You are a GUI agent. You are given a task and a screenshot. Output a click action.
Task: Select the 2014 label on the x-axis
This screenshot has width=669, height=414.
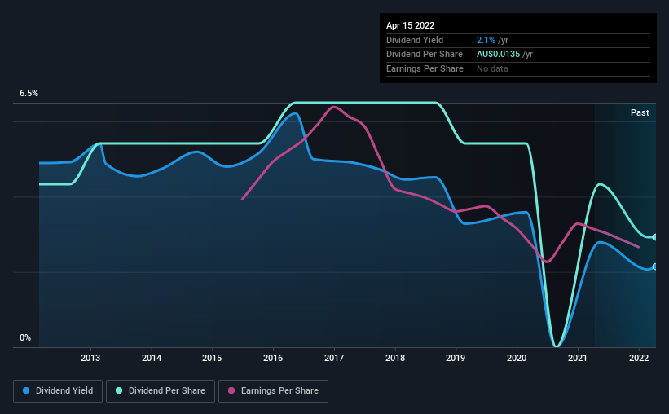[x=152, y=358]
